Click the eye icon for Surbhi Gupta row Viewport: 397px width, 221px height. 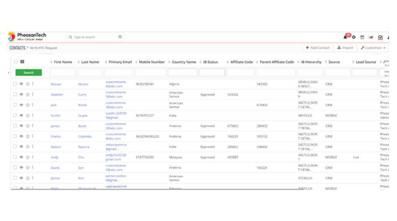pyautogui.click(x=21, y=115)
